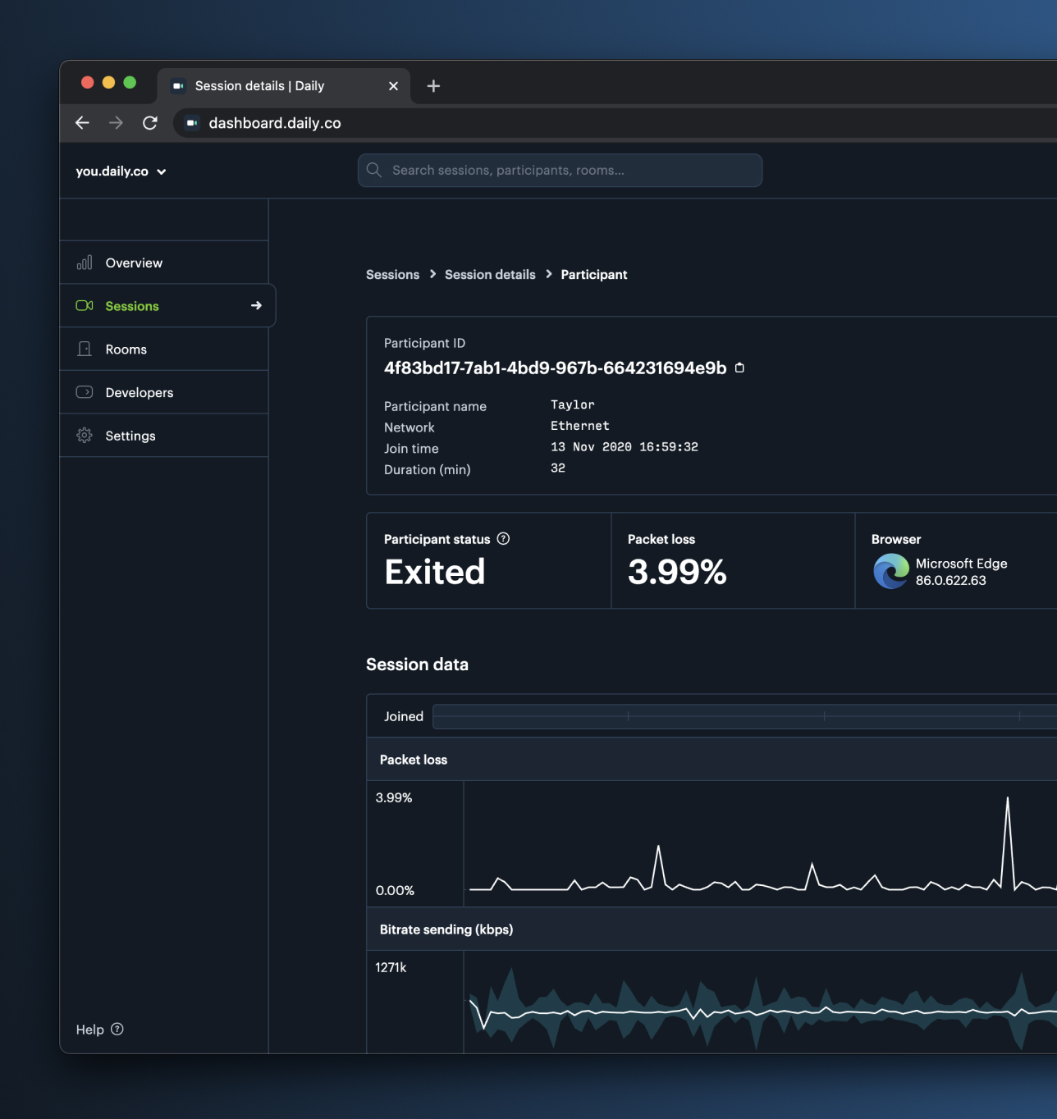Click the Joined timeline bar

744,716
